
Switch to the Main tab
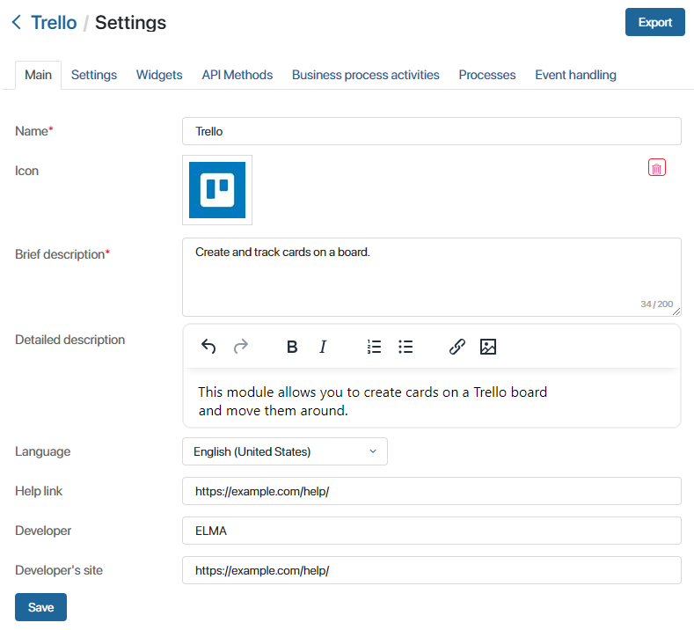point(38,75)
